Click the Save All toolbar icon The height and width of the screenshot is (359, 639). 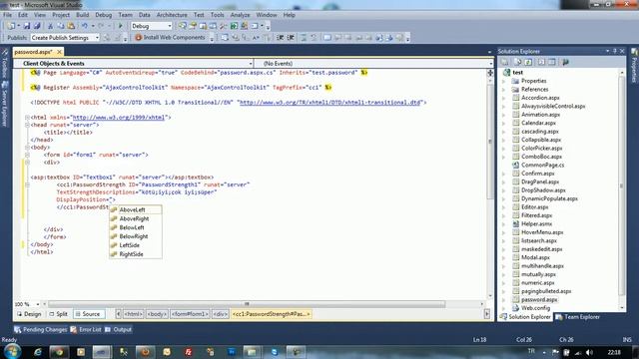tap(37, 26)
